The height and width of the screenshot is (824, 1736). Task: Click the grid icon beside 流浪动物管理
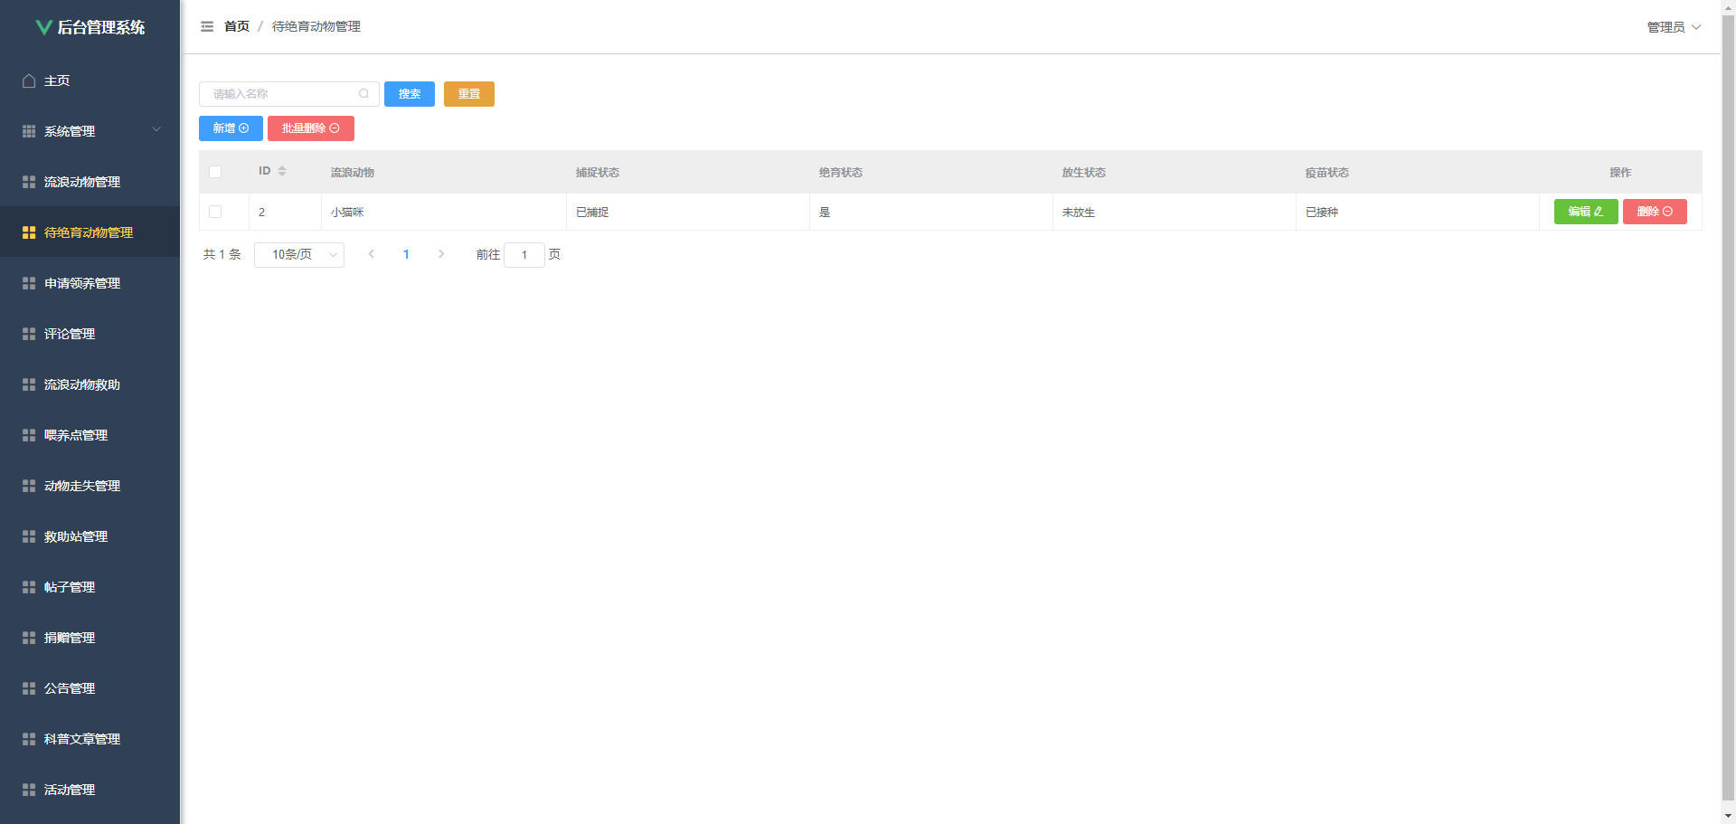[29, 183]
